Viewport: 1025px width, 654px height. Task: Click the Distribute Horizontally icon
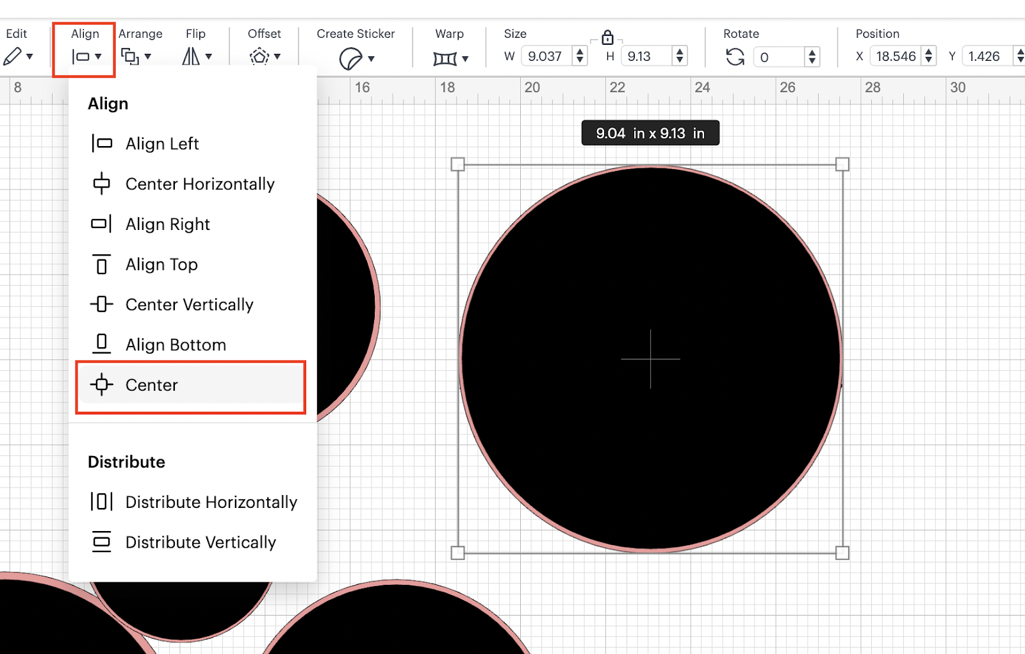101,501
